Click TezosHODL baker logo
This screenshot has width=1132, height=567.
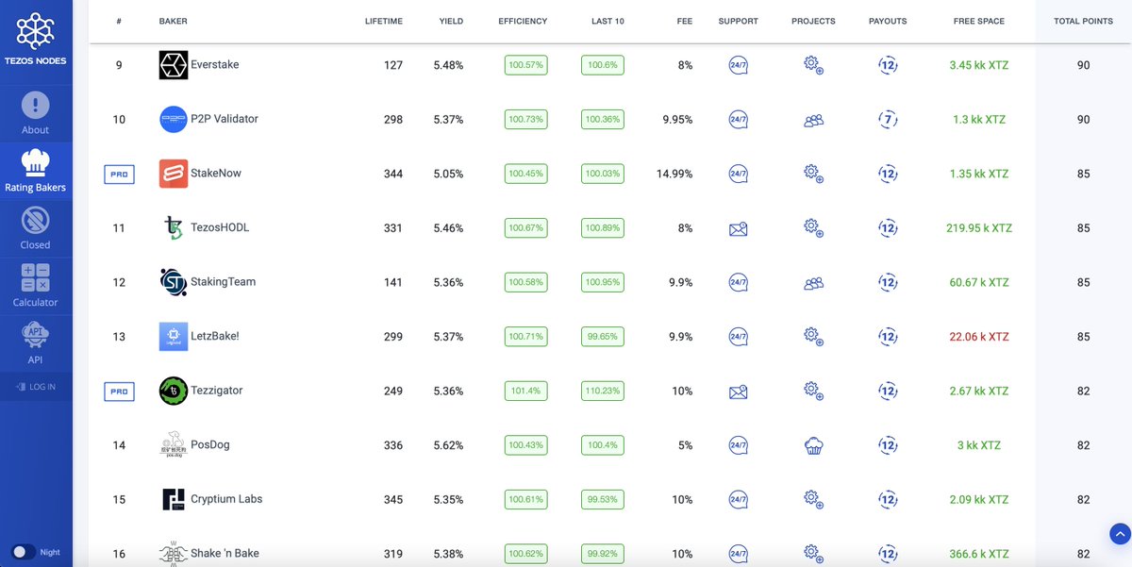coord(174,228)
